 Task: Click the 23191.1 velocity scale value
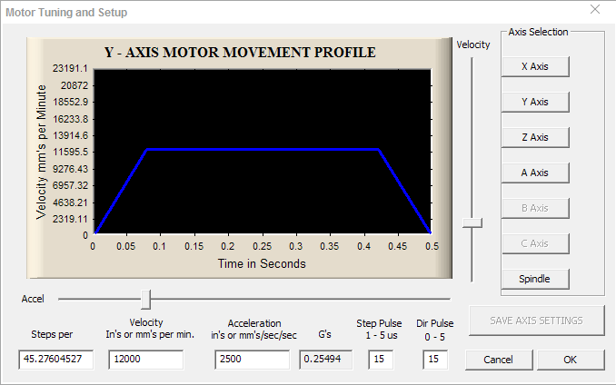pyautogui.click(x=70, y=68)
